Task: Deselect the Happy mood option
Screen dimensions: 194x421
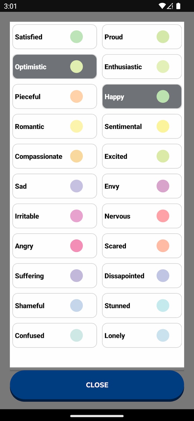Action: click(142, 96)
